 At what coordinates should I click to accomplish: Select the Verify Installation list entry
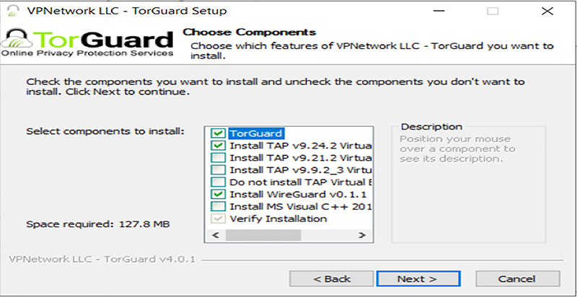pos(278,218)
